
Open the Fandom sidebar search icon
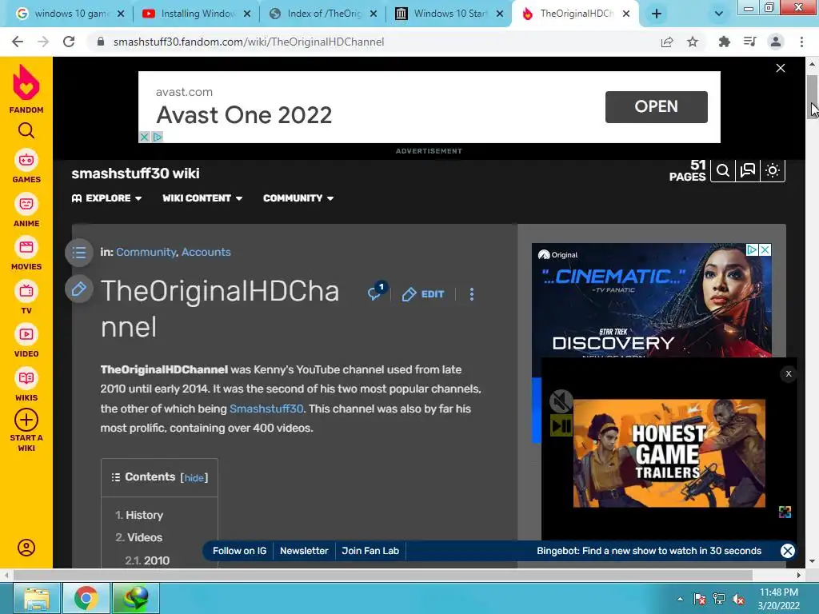point(26,130)
